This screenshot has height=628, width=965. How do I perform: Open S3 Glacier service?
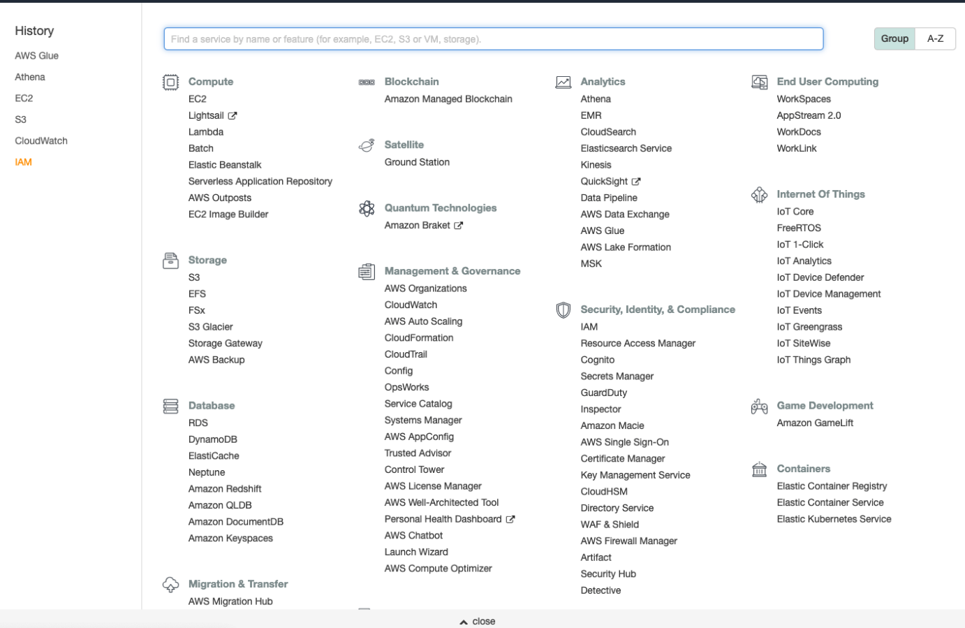point(211,327)
